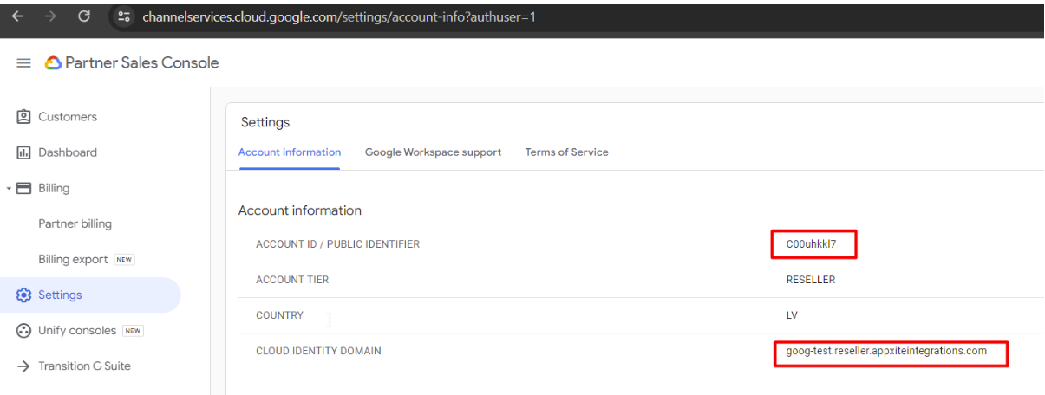Click NEW badge next to Unify consoles

click(x=133, y=330)
